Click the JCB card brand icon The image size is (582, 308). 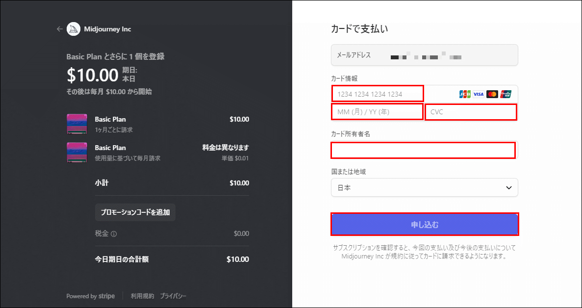click(x=465, y=94)
